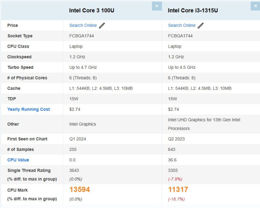Select the 3355 single thread rating
Image resolution: width=260 pixels, height=208 pixels.
[173, 170]
